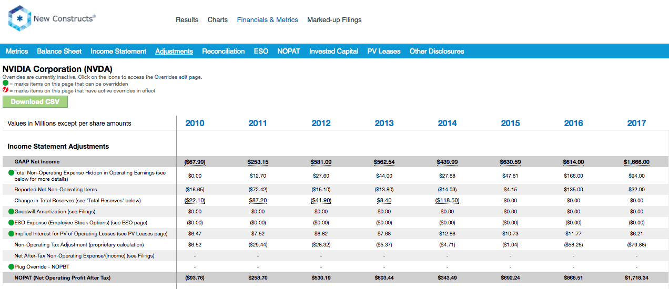
Task: Click 2017 NOPAT value $1,718.34
Action: coord(636,278)
